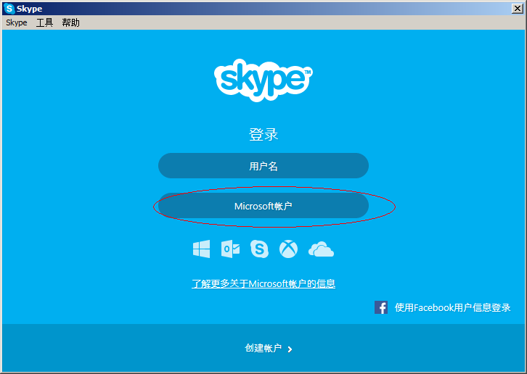Click the Outlook icon

[231, 249]
